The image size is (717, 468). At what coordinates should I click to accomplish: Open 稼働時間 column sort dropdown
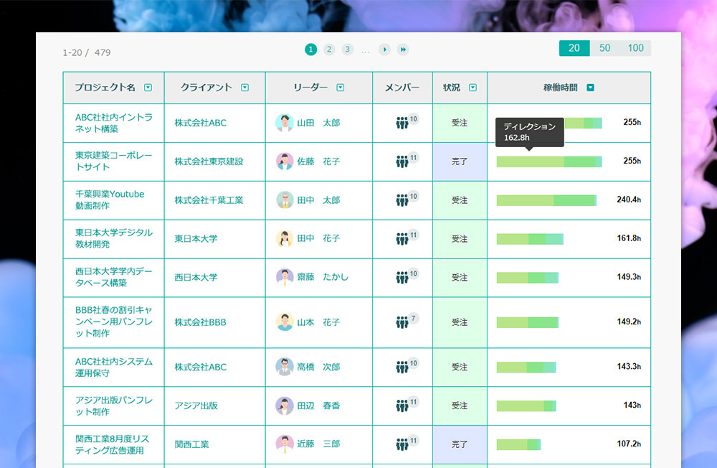pos(590,88)
